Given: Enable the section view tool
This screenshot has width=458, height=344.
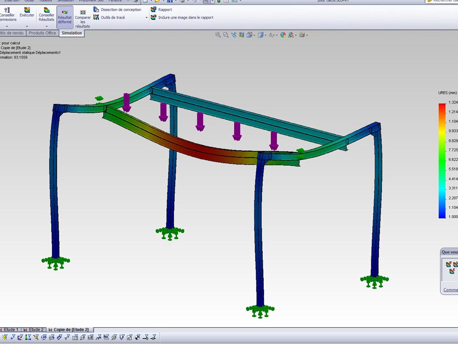Looking at the screenshot, I should [x=241, y=35].
